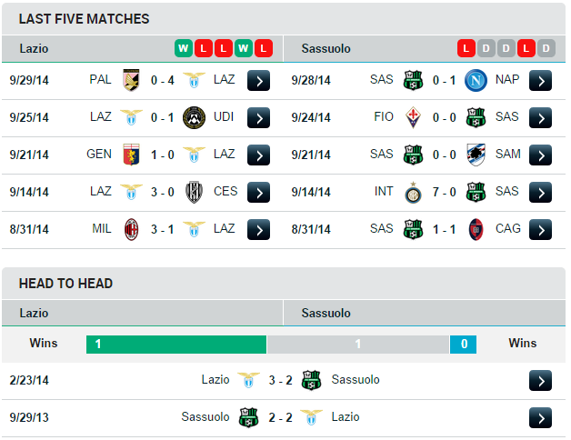Select Sassuolo header in Last Five Matches
Image resolution: width=571 pixels, height=440 pixels.
(x=326, y=48)
